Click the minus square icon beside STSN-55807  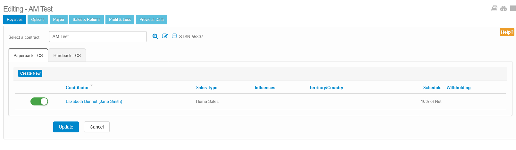(x=174, y=36)
